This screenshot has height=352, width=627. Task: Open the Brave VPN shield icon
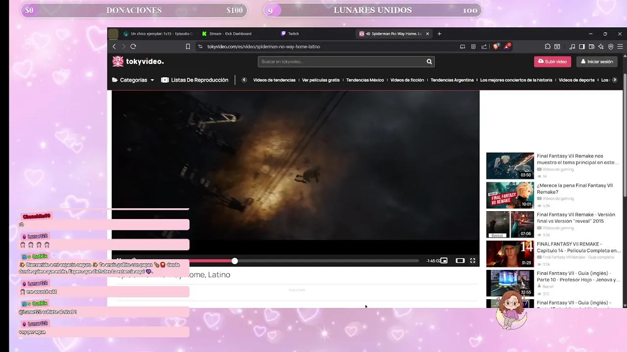(610, 46)
